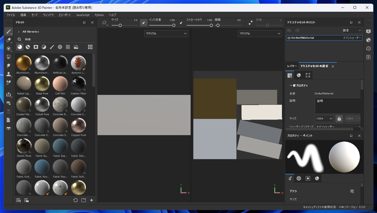Undock the Assets panel
Screen dimensions: 377x213
[84, 22]
